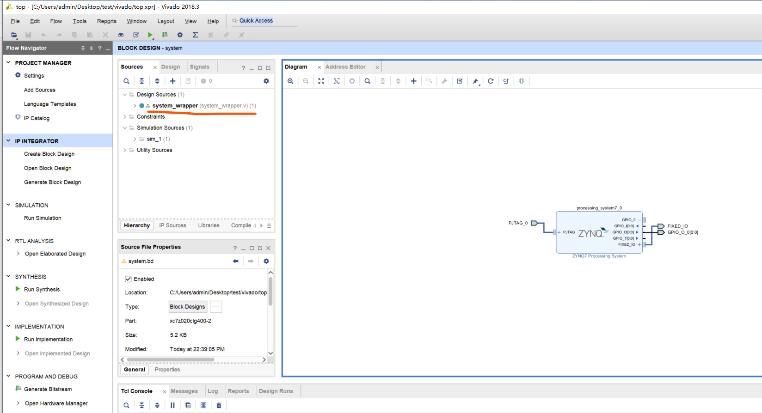This screenshot has height=413, width=762.
Task: Open the Reports menu
Action: 106,21
